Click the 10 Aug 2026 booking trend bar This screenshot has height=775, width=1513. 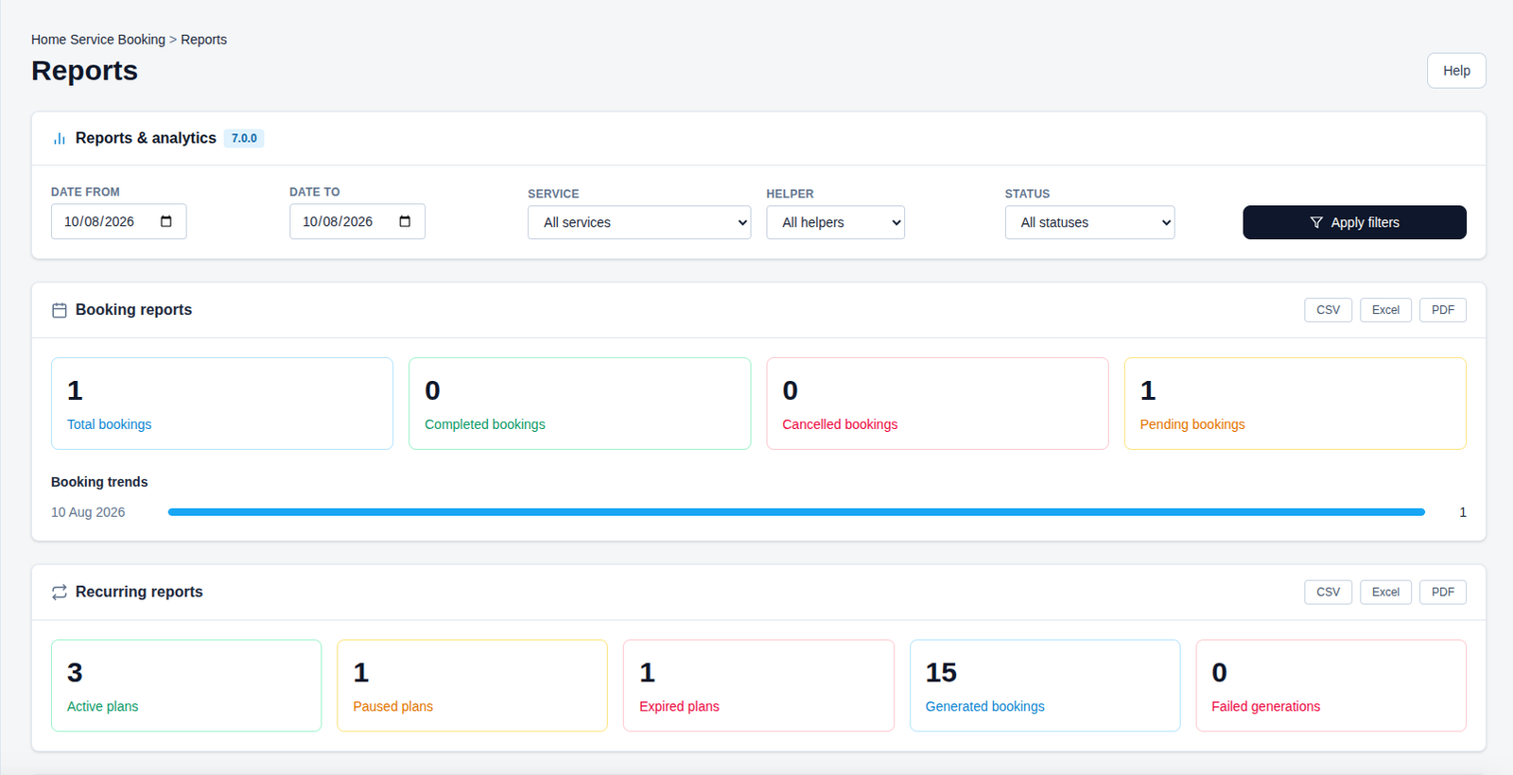coord(796,512)
